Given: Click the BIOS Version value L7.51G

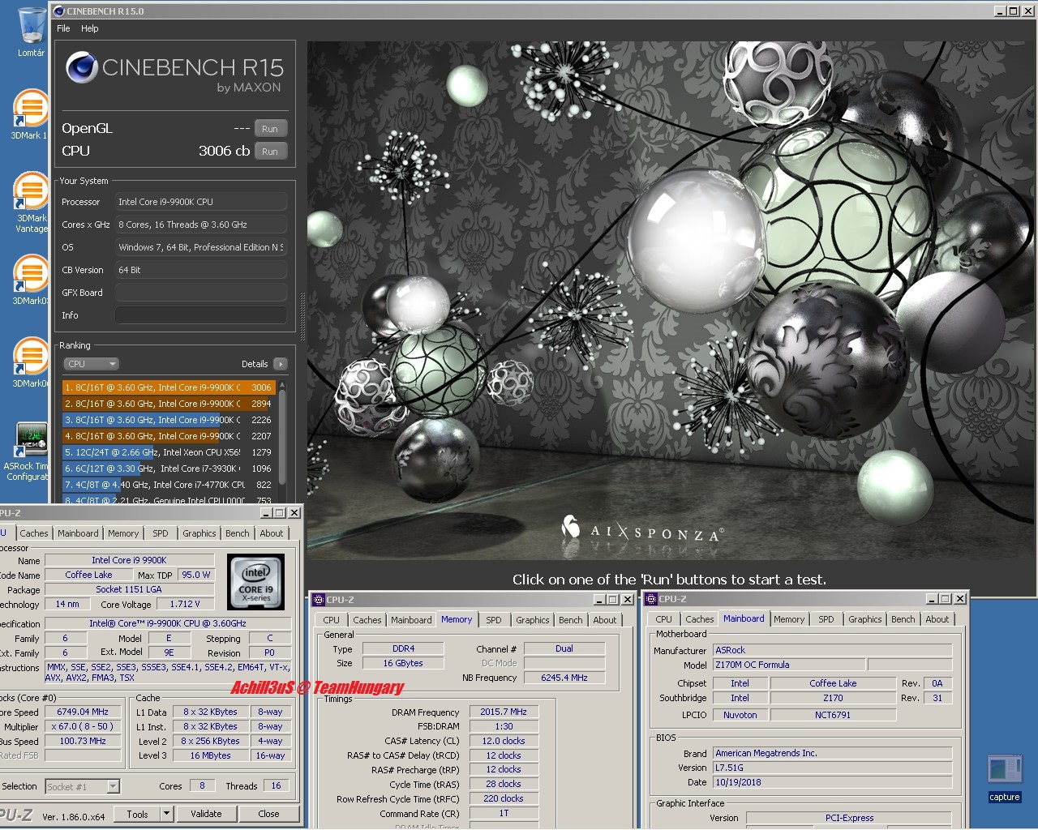Looking at the screenshot, I should pos(832,768).
